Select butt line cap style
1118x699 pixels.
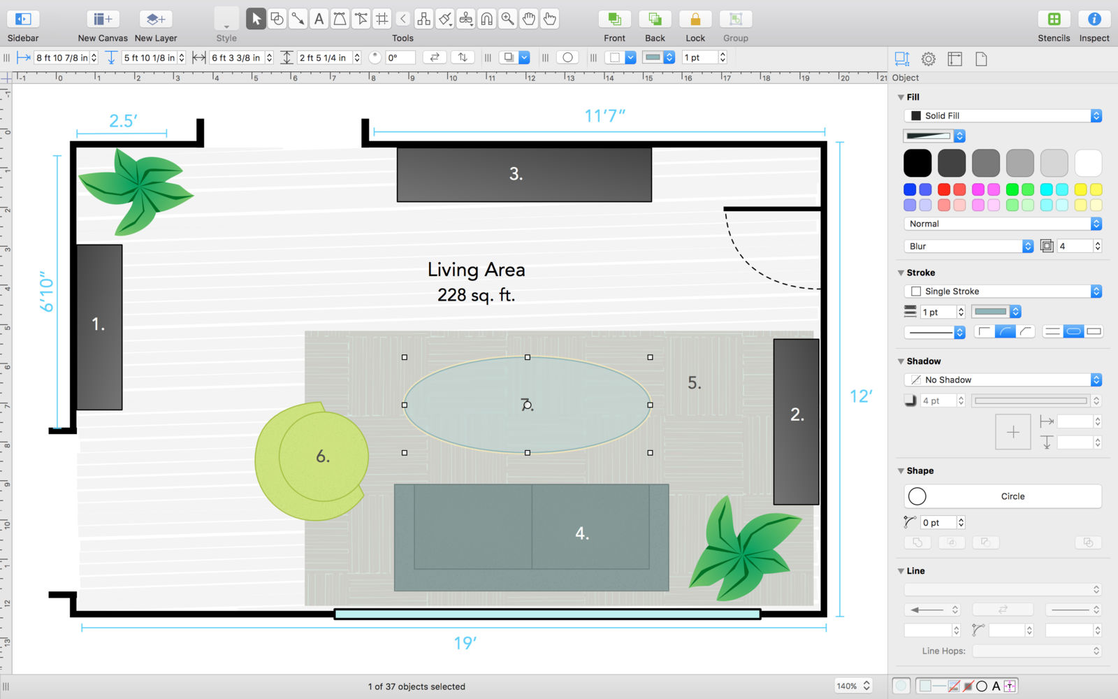(1052, 331)
